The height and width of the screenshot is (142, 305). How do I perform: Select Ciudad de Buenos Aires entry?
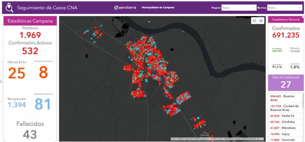click(x=284, y=108)
